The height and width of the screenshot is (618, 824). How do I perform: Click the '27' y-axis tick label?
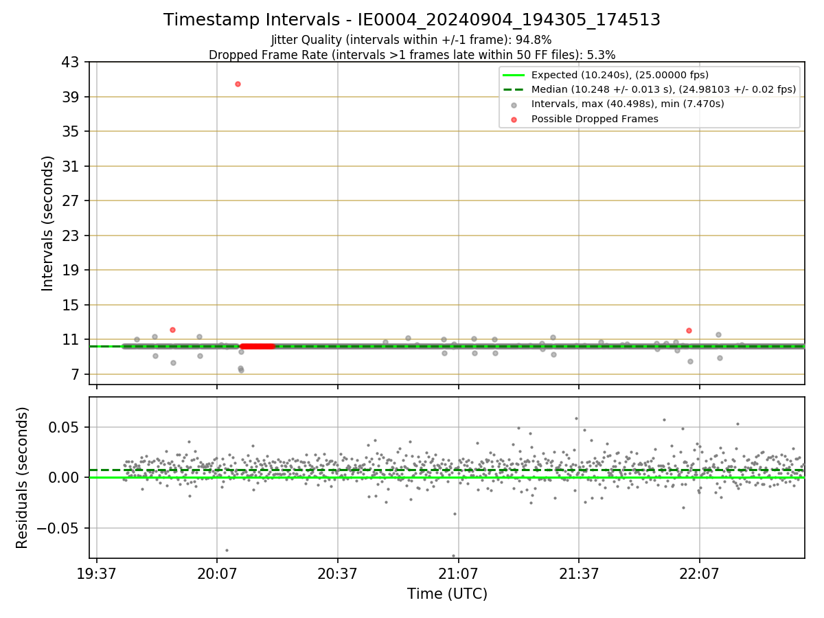coord(71,201)
